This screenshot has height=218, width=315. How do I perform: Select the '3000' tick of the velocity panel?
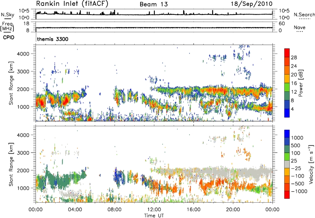[23, 153]
